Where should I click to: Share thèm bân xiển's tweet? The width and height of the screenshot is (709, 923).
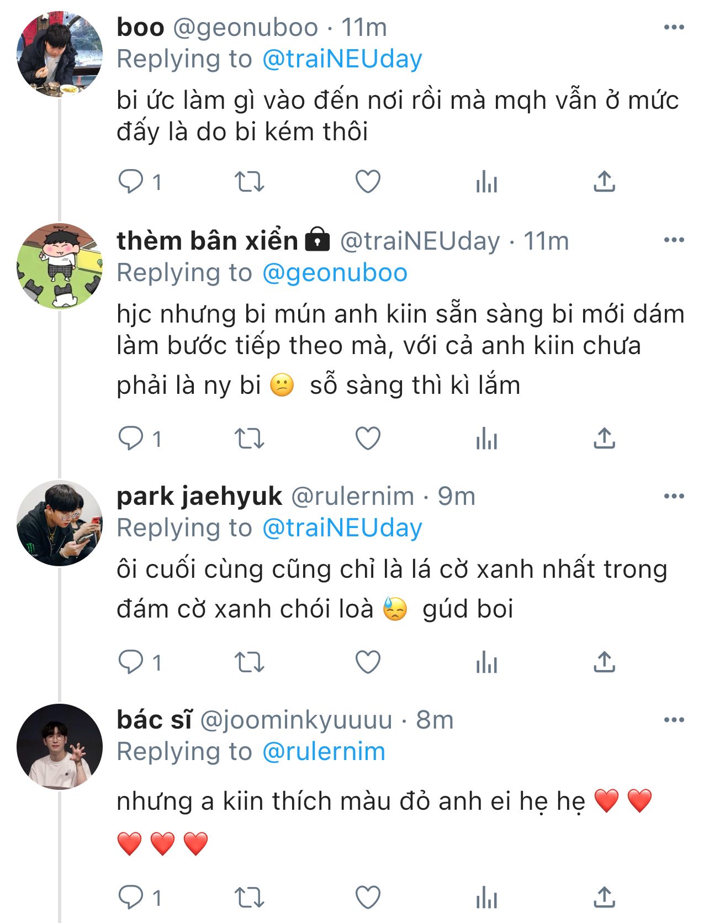click(604, 439)
